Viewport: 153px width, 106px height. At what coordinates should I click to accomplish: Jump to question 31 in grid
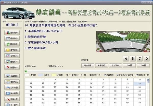click(x=31, y=91)
